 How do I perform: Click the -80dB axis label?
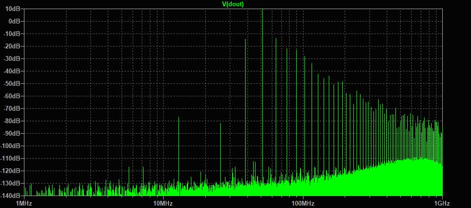pyautogui.click(x=12, y=121)
